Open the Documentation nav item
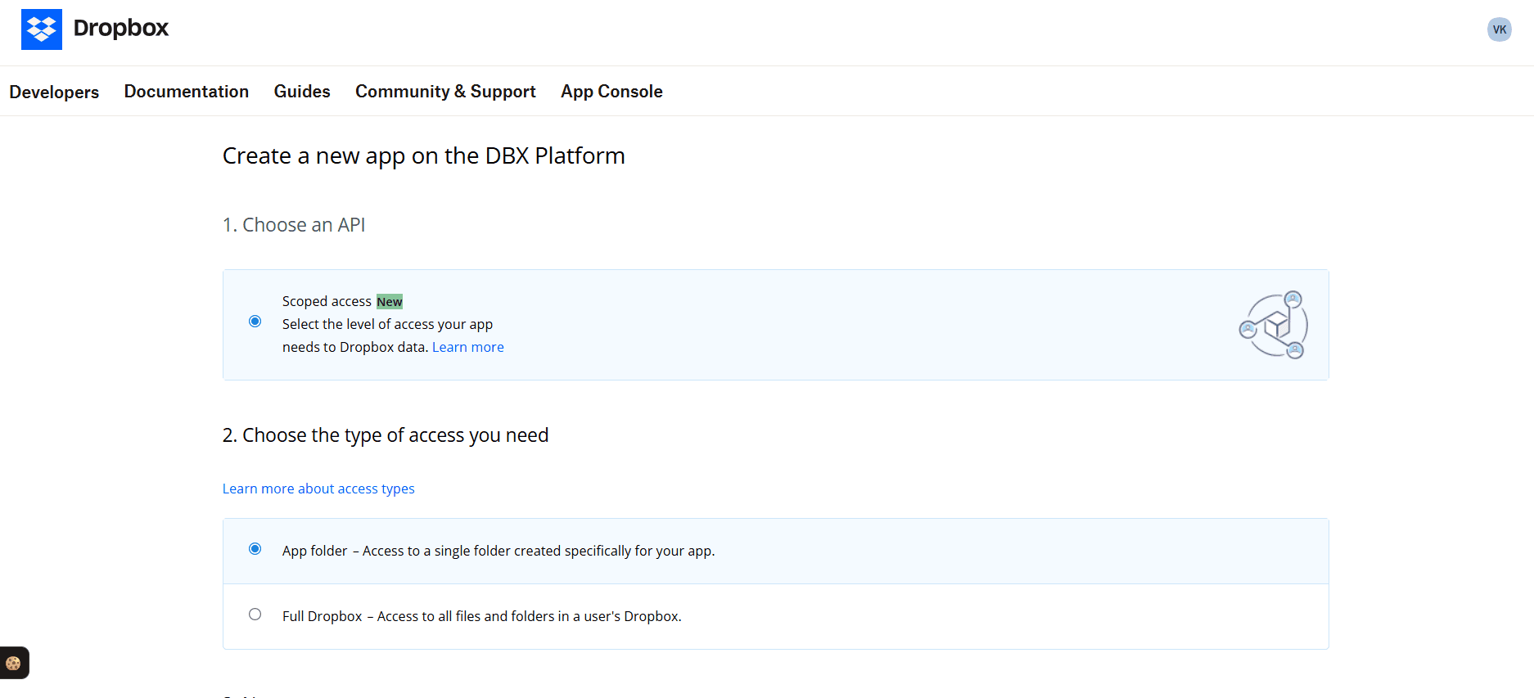 [187, 92]
